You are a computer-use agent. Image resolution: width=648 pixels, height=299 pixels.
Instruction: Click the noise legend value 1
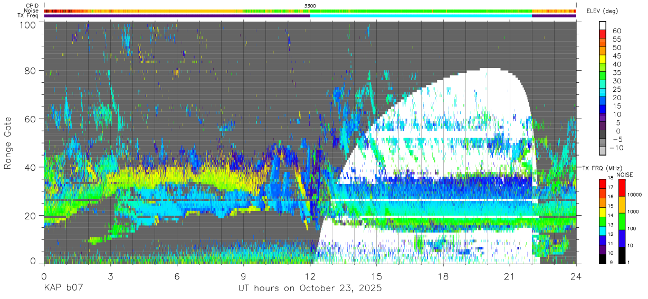(x=628, y=262)
